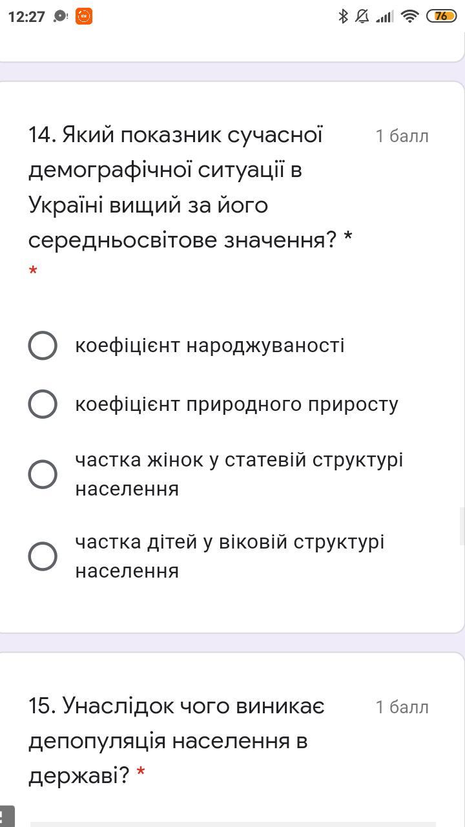Image resolution: width=465 pixels, height=827 pixels.
Task: Tap the question 15 депопуляція title text
Action: 174,740
